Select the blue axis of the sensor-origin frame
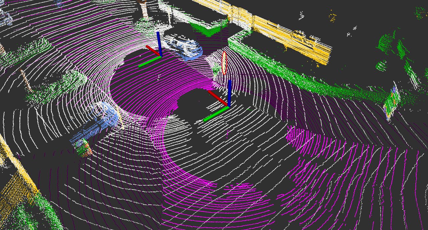 tap(229, 93)
